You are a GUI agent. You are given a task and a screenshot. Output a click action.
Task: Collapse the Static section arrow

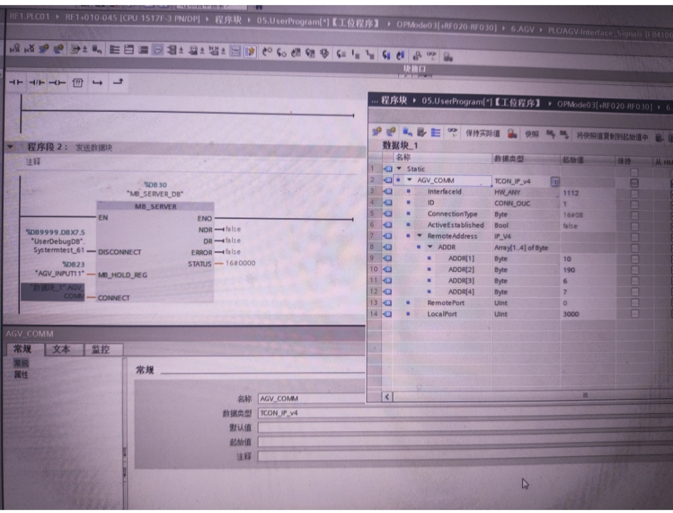coord(399,169)
